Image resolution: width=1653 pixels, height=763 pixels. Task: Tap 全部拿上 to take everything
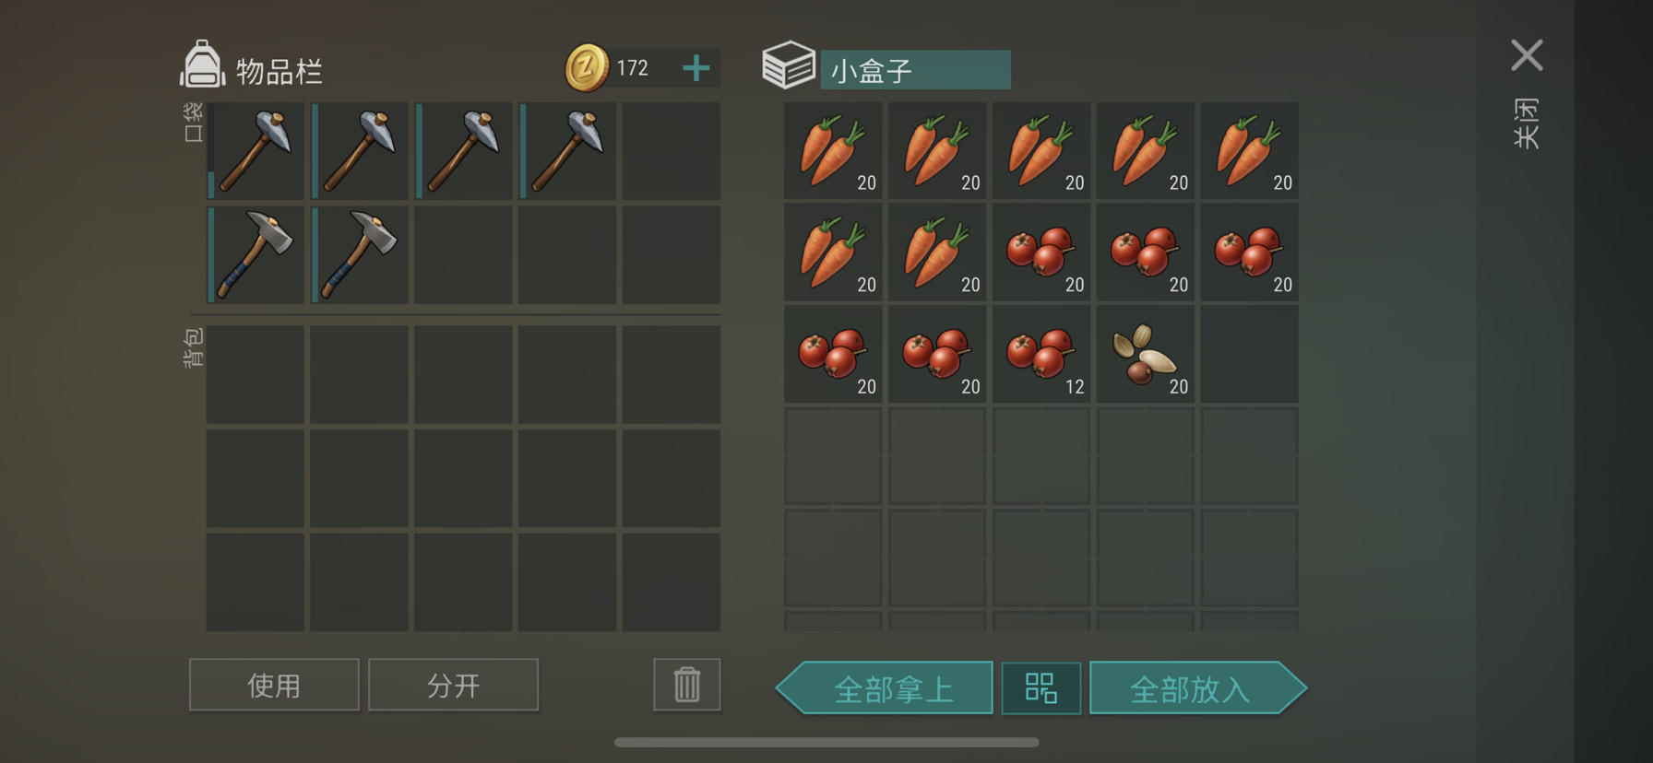tap(885, 688)
